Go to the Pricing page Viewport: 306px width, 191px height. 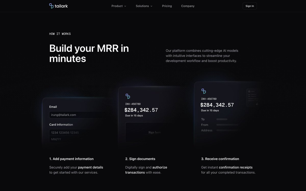167,6
